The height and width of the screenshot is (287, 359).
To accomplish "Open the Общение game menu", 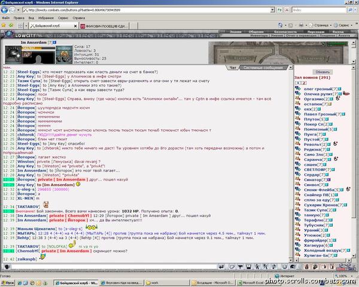I will click(256, 32).
